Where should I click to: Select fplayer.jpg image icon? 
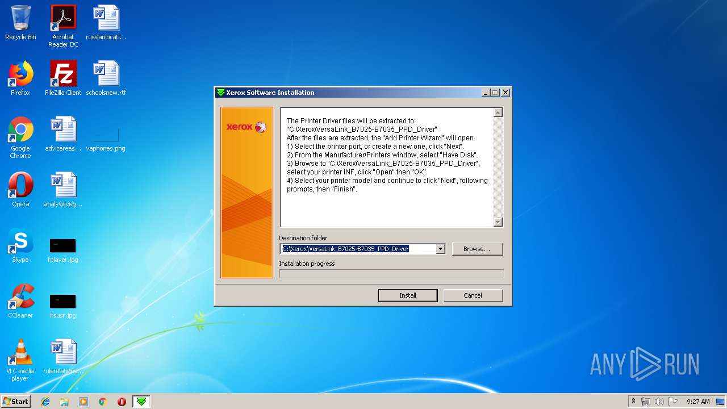click(x=63, y=251)
